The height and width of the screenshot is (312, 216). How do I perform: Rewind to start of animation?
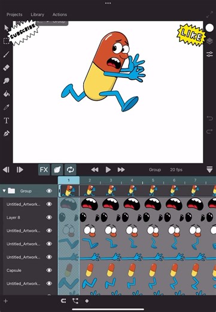point(95,170)
